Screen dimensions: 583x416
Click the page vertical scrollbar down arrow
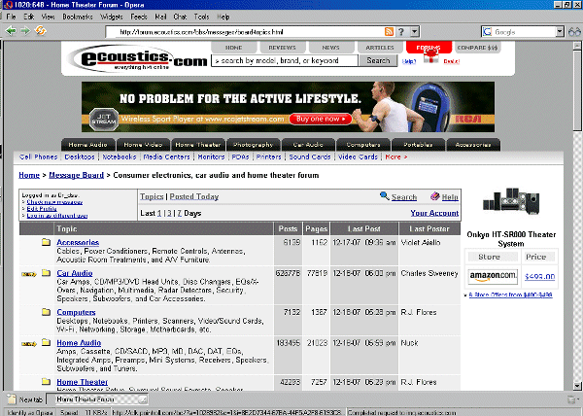[x=577, y=386]
